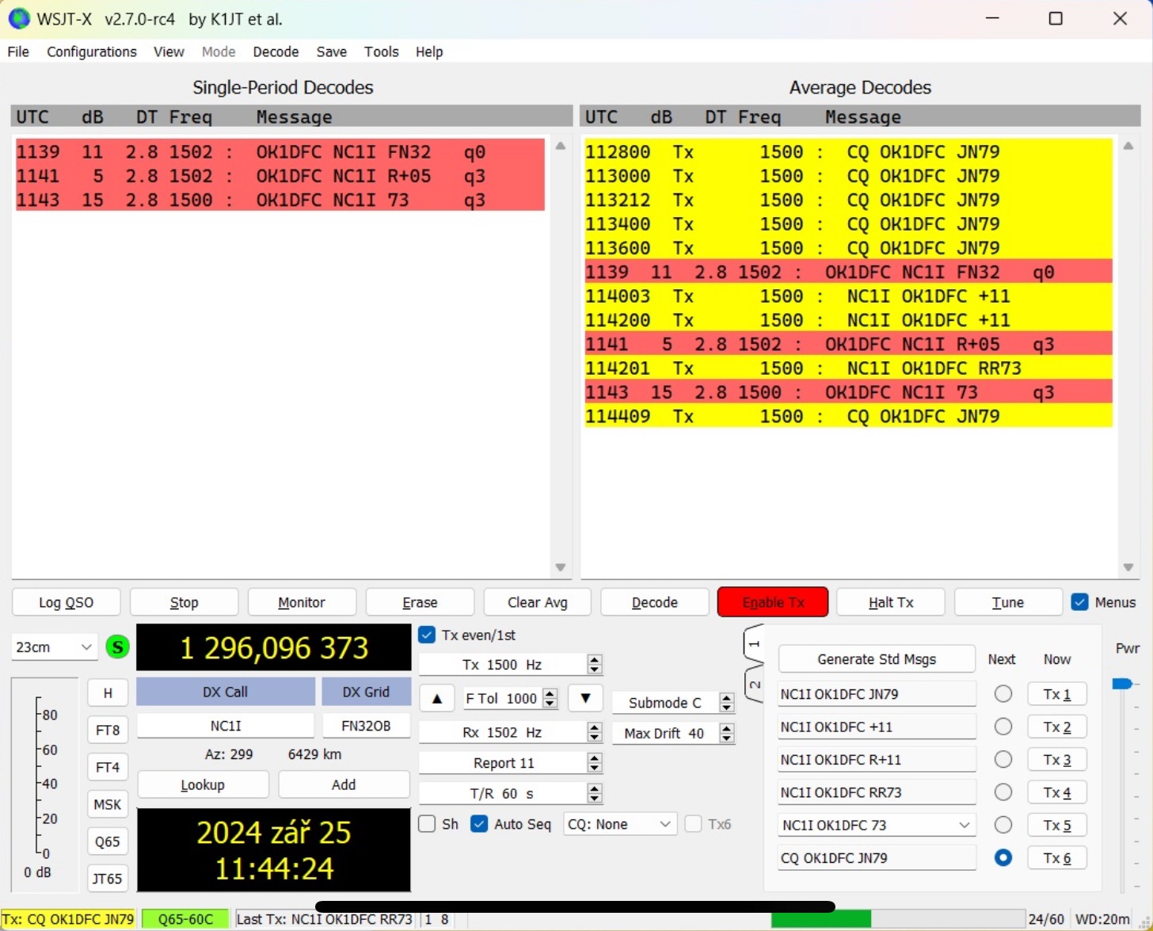Switch to FT8 mode button
The width and height of the screenshot is (1153, 931).
(x=108, y=730)
